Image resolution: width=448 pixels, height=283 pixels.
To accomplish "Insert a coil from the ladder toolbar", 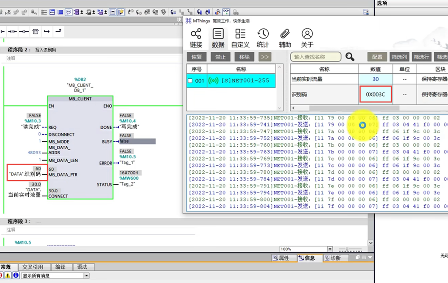I will (24, 31).
